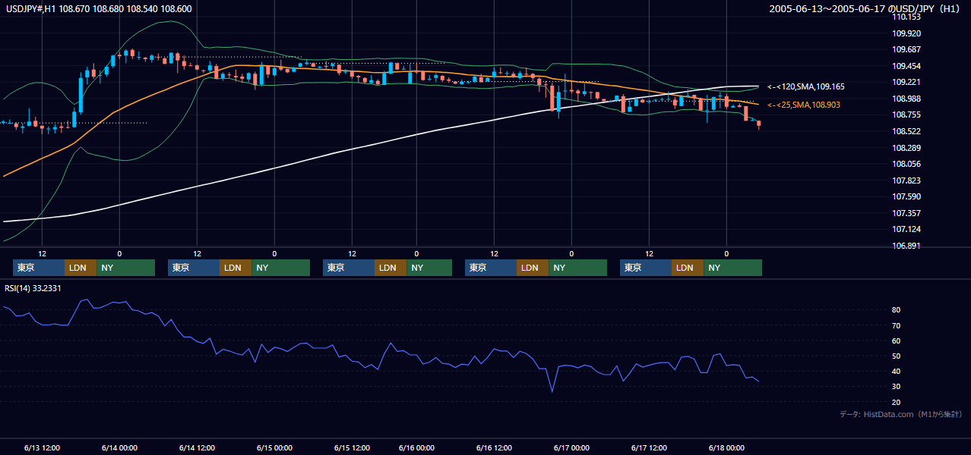Image resolution: width=971 pixels, height=455 pixels.
Task: Click price axis value 108.522
Action: 906,131
